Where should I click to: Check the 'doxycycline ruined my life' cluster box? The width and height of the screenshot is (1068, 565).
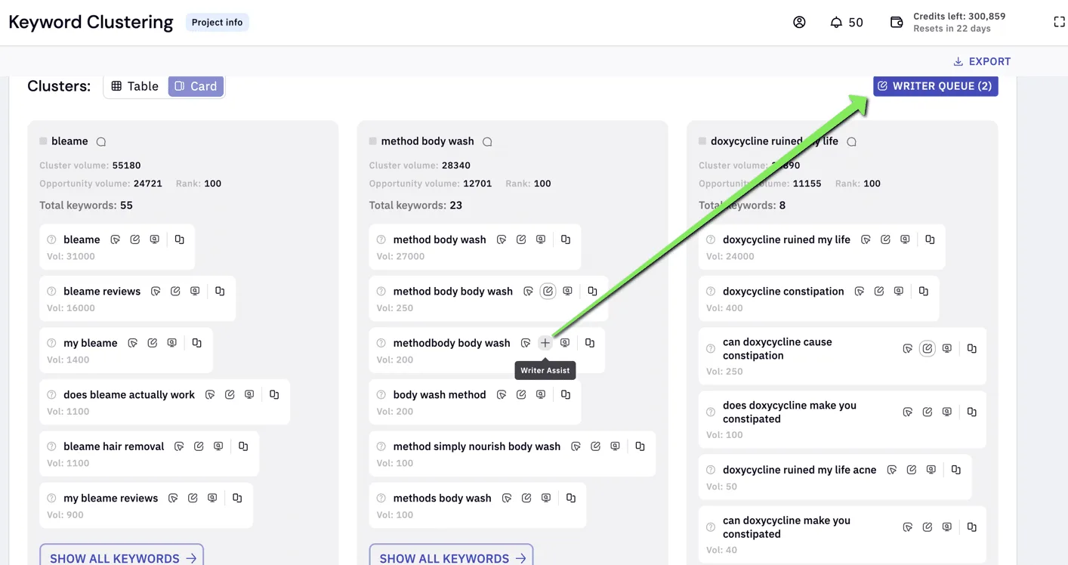coord(702,141)
